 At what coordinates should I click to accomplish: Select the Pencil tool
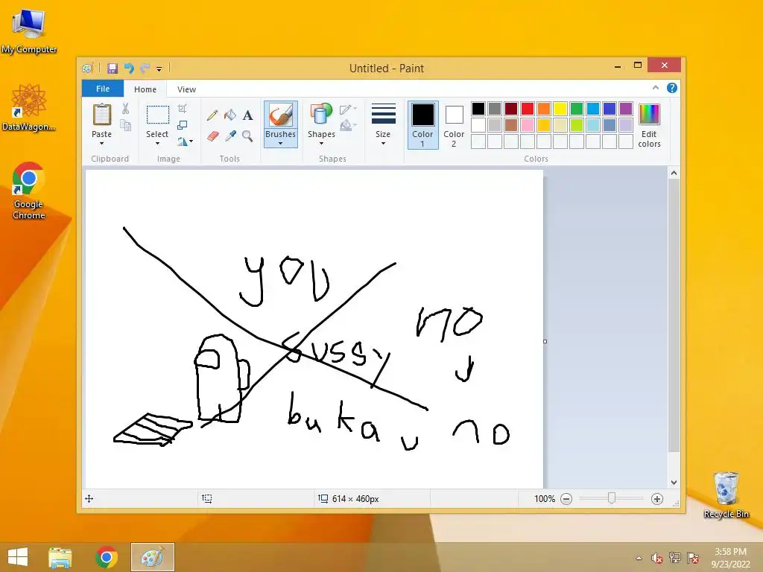(x=212, y=115)
